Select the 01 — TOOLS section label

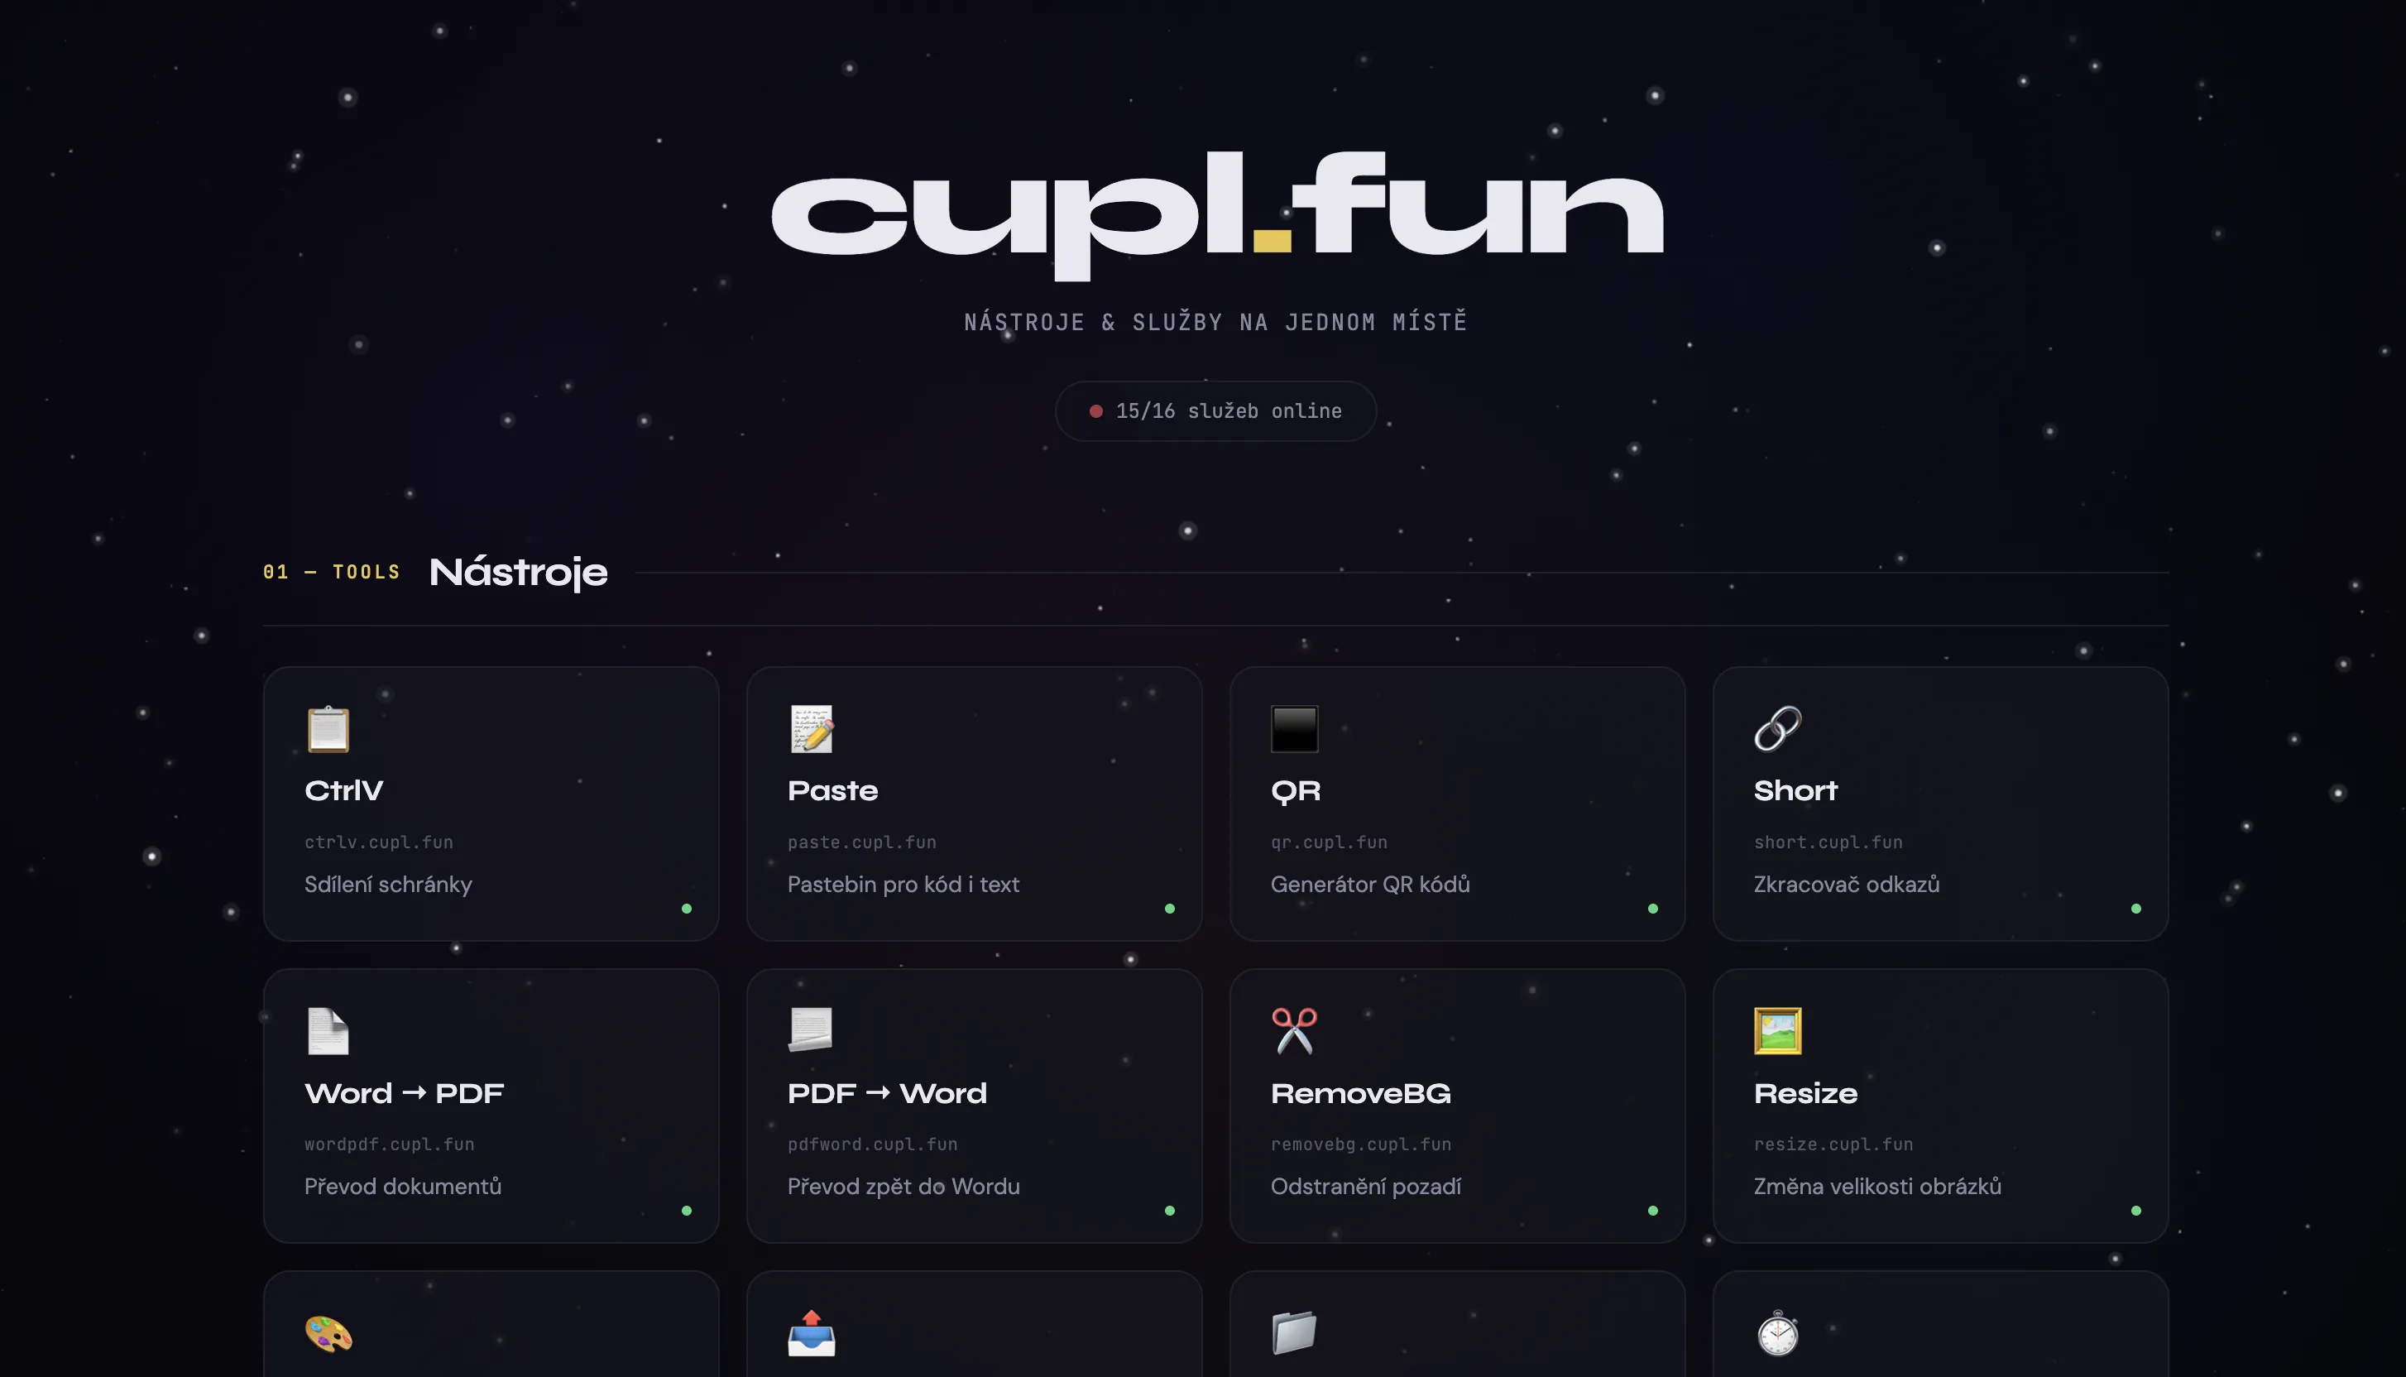[331, 572]
